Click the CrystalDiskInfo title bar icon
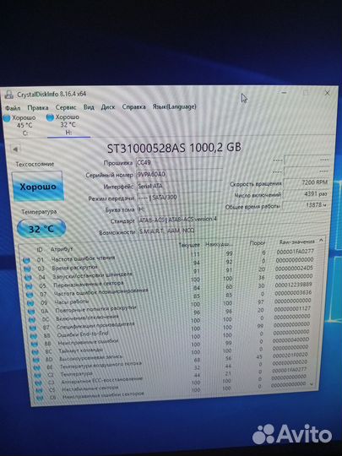The image size is (342, 456). point(9,95)
